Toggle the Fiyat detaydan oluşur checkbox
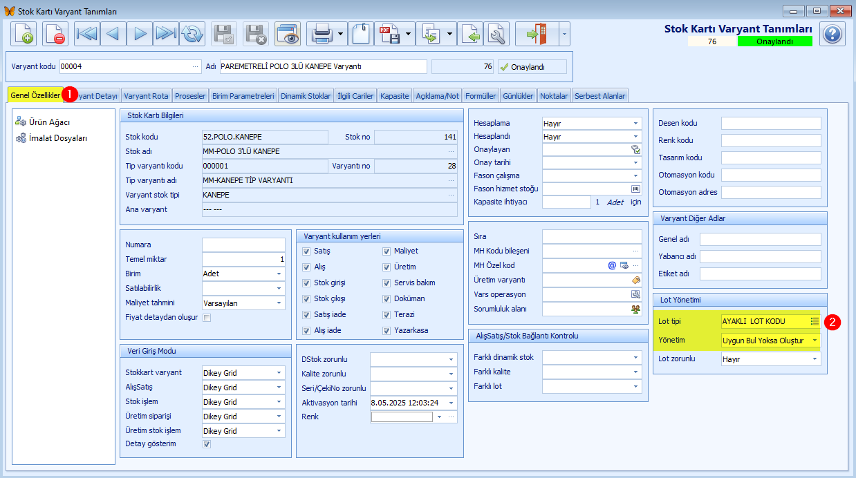 pos(207,318)
